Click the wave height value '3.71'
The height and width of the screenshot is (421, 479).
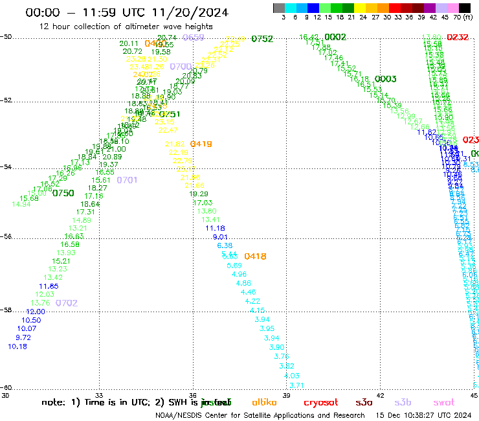coord(296,386)
